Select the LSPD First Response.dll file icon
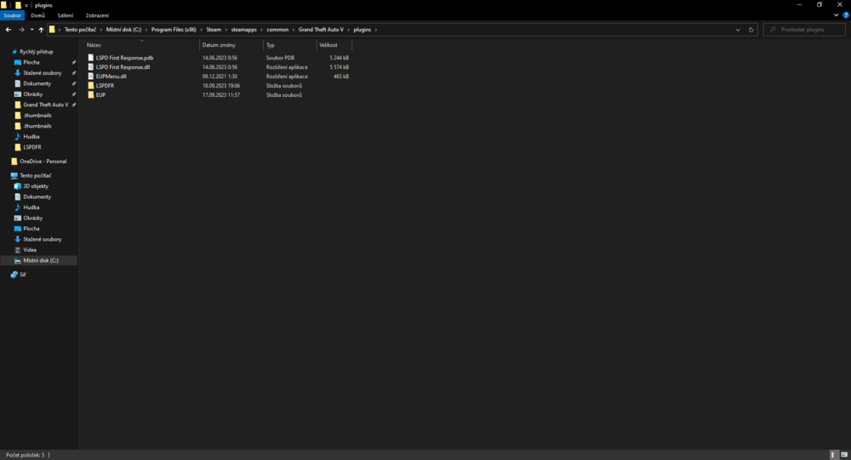The image size is (851, 460). (91, 66)
